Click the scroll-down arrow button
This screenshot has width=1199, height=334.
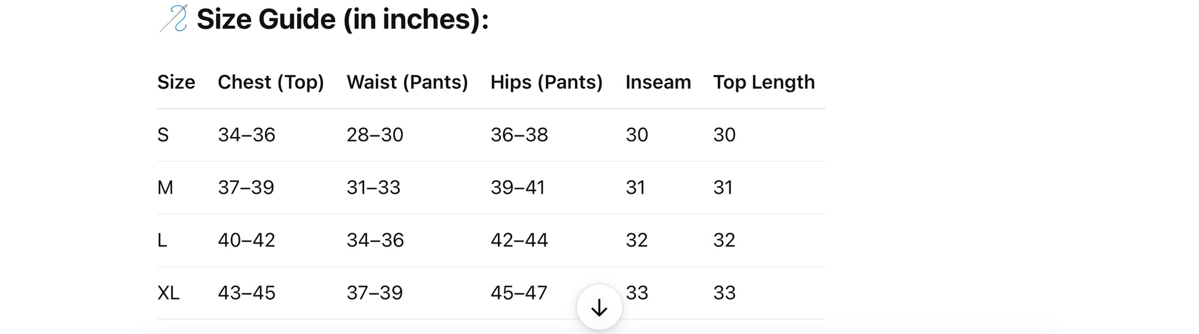[x=599, y=308]
